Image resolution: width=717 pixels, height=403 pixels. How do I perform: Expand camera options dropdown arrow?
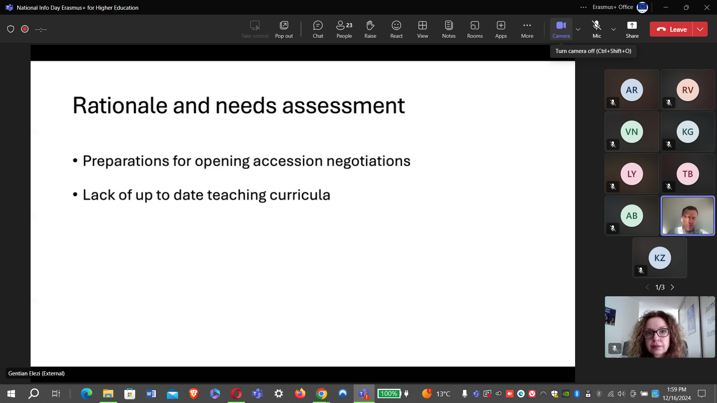pyautogui.click(x=578, y=29)
